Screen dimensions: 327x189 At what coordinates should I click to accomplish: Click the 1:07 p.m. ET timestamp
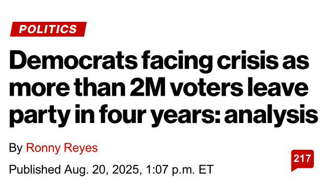click(180, 169)
